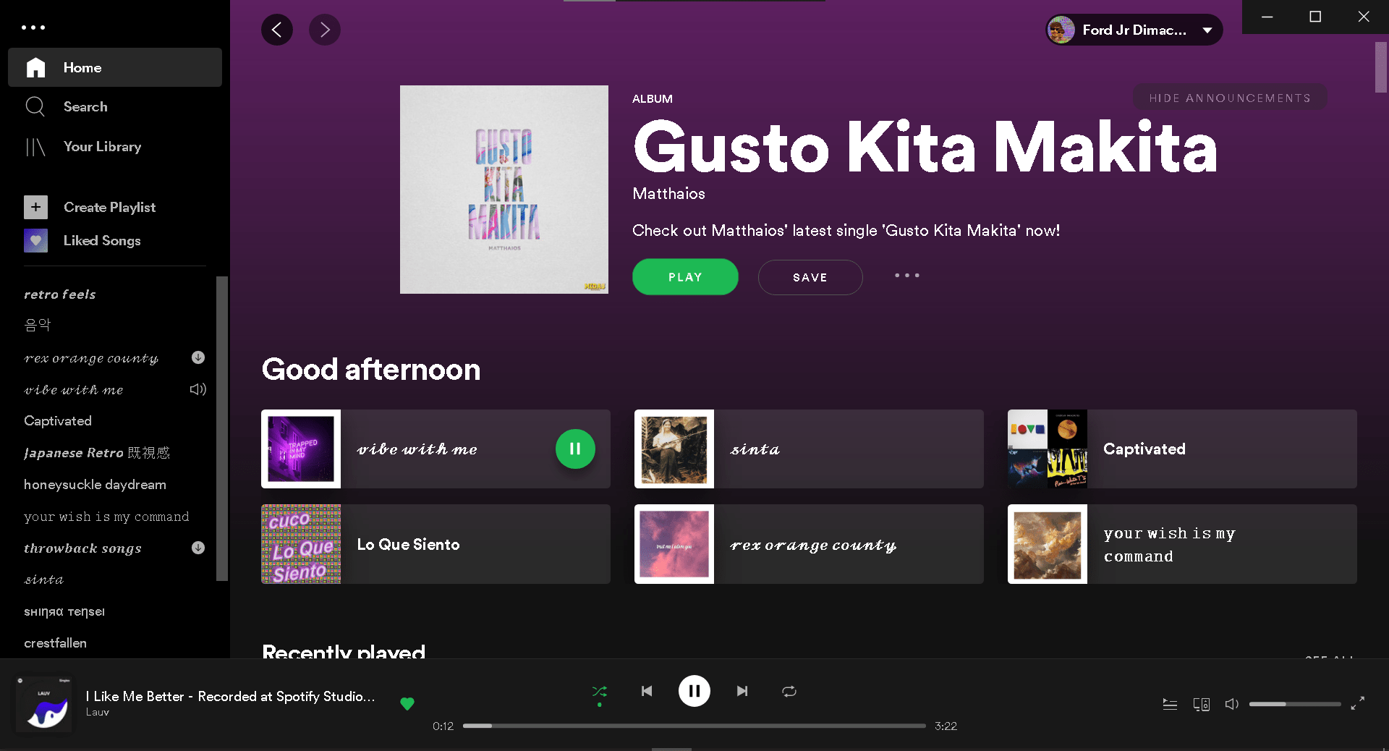1389x751 pixels.
Task: Open the connect to a device menu
Action: point(1202,704)
